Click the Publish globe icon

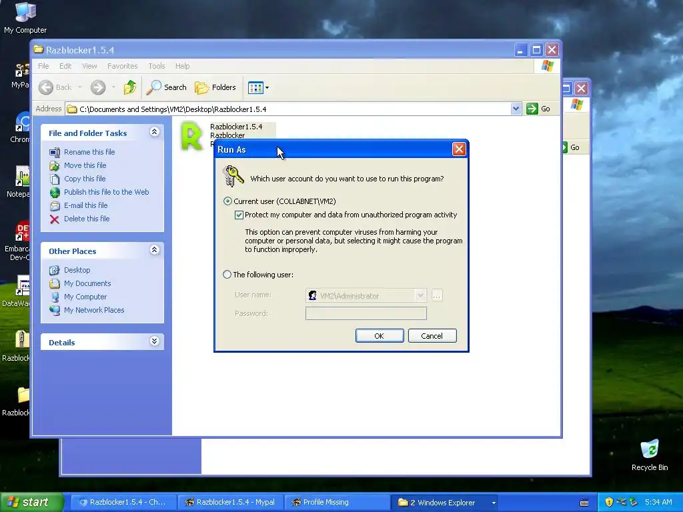pyautogui.click(x=55, y=192)
